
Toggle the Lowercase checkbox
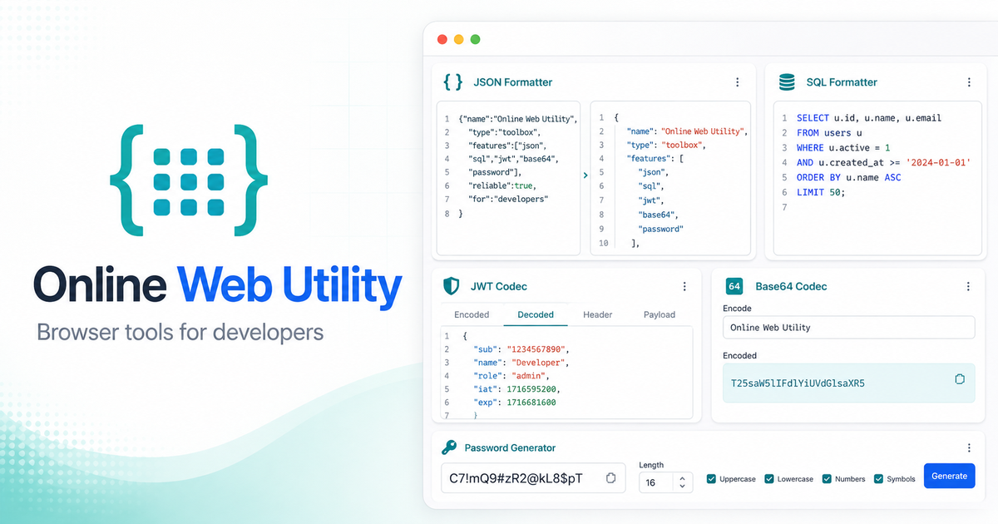(769, 479)
